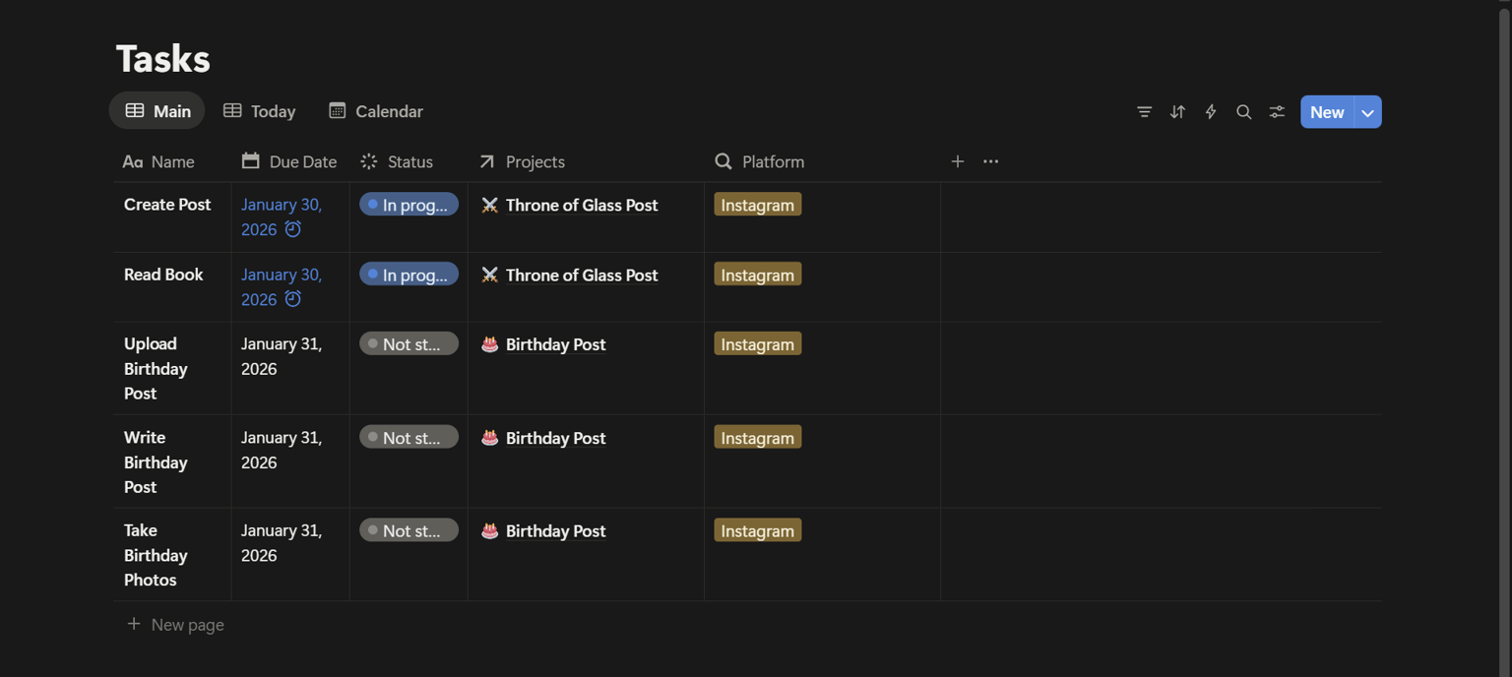Click the sort arrows icon
This screenshot has width=1512, height=677.
[x=1177, y=112]
